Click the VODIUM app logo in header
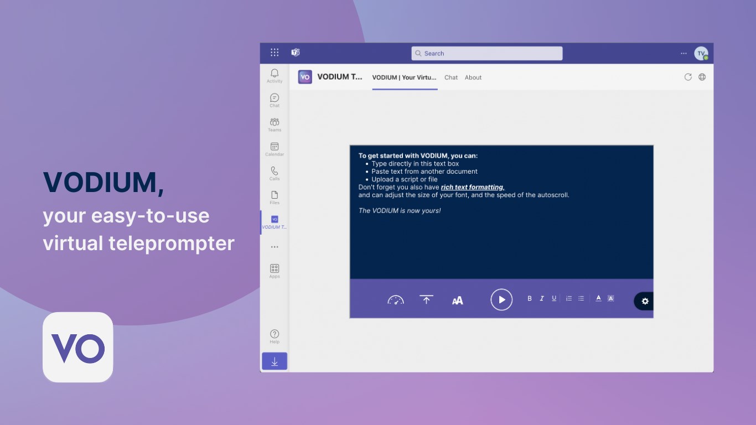756x425 pixels. (305, 77)
